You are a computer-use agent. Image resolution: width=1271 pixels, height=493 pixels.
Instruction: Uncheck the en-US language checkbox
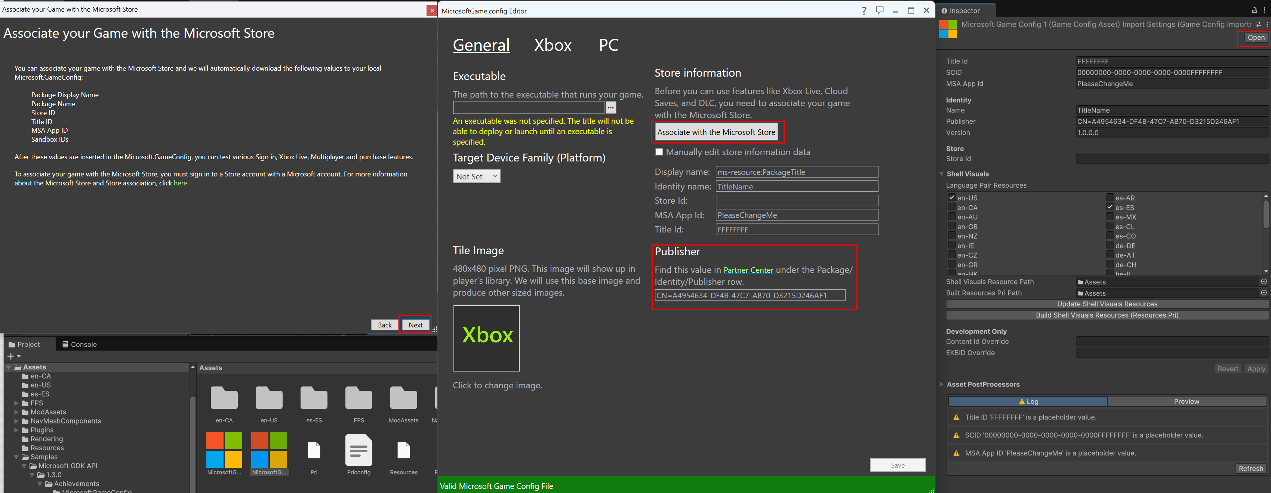pos(952,197)
